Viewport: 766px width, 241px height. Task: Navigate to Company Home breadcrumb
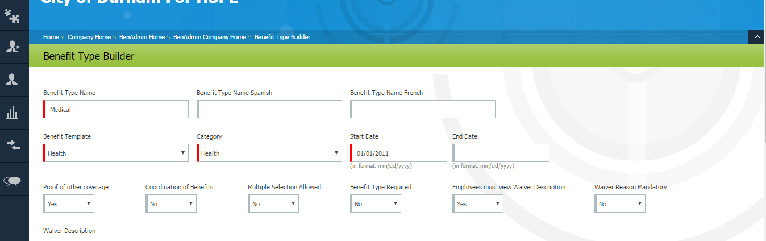[x=89, y=37]
